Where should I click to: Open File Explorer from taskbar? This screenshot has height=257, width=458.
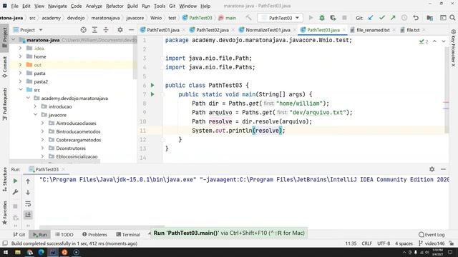pos(17,252)
